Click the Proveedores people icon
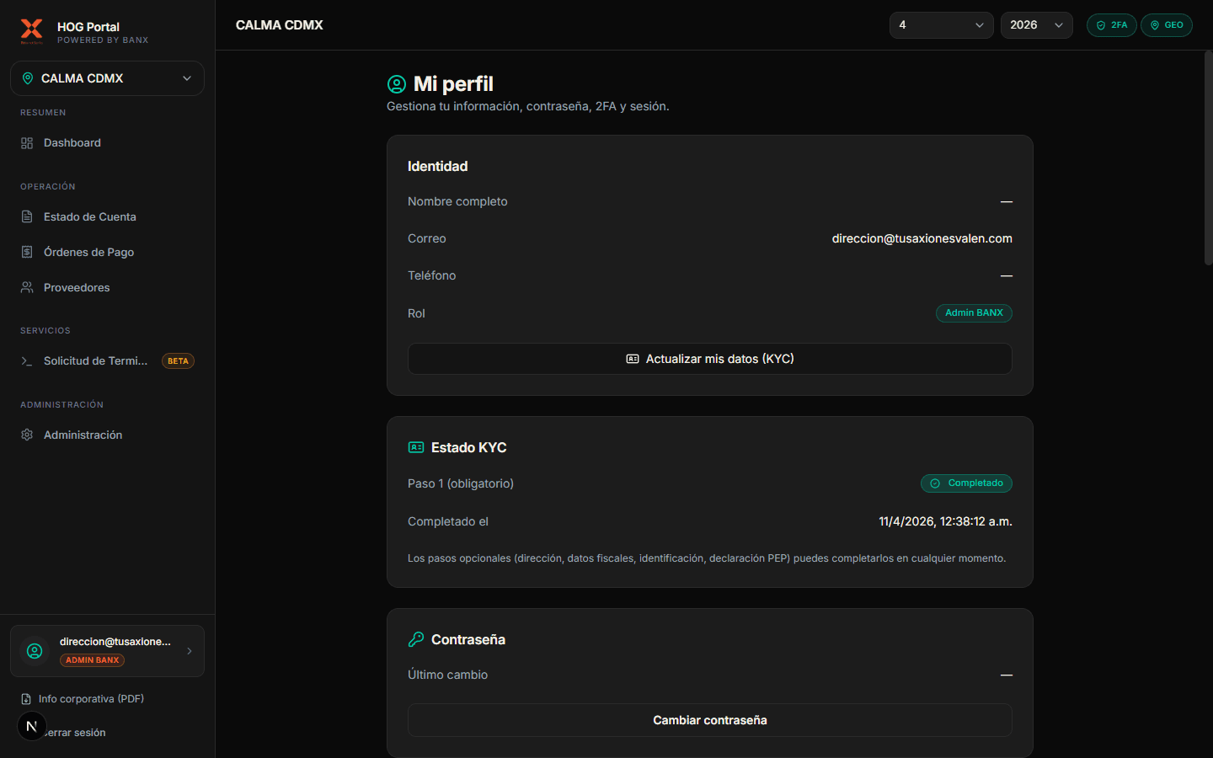Screen dimensions: 1213x758 click(27, 288)
